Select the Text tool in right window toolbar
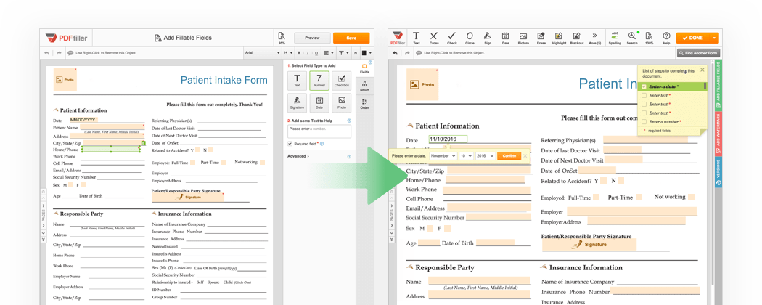This screenshot has height=305, width=762. click(417, 38)
